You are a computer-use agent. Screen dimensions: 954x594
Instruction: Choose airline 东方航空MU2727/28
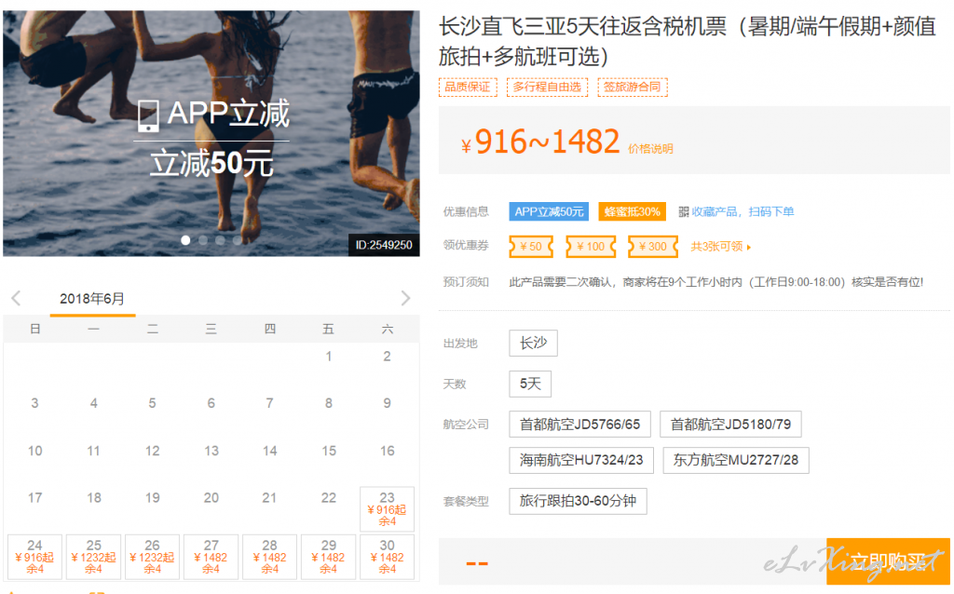[x=736, y=460]
